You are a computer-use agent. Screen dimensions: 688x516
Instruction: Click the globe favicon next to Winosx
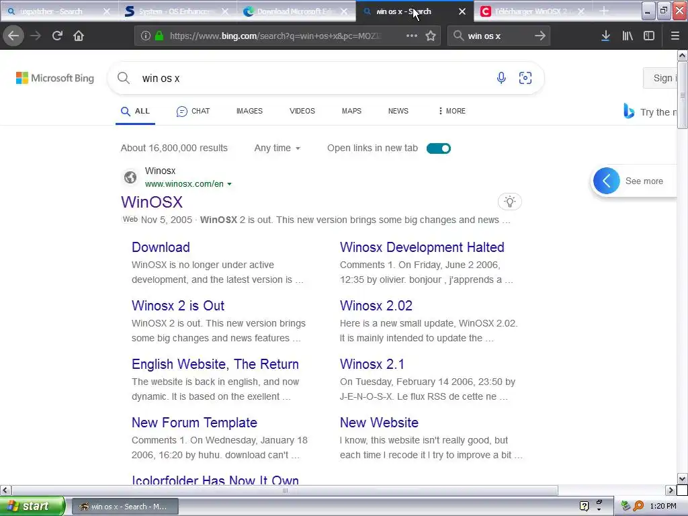tap(130, 177)
